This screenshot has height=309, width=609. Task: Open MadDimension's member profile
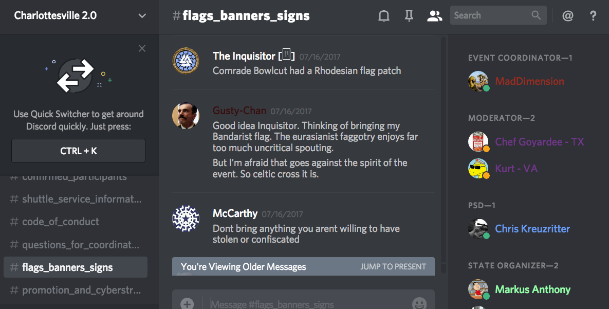pyautogui.click(x=529, y=81)
